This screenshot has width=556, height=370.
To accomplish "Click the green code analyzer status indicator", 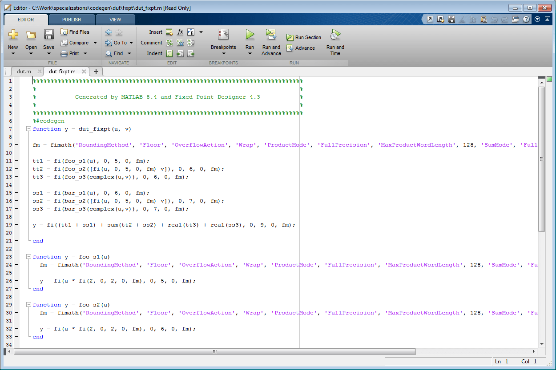I will coord(549,79).
